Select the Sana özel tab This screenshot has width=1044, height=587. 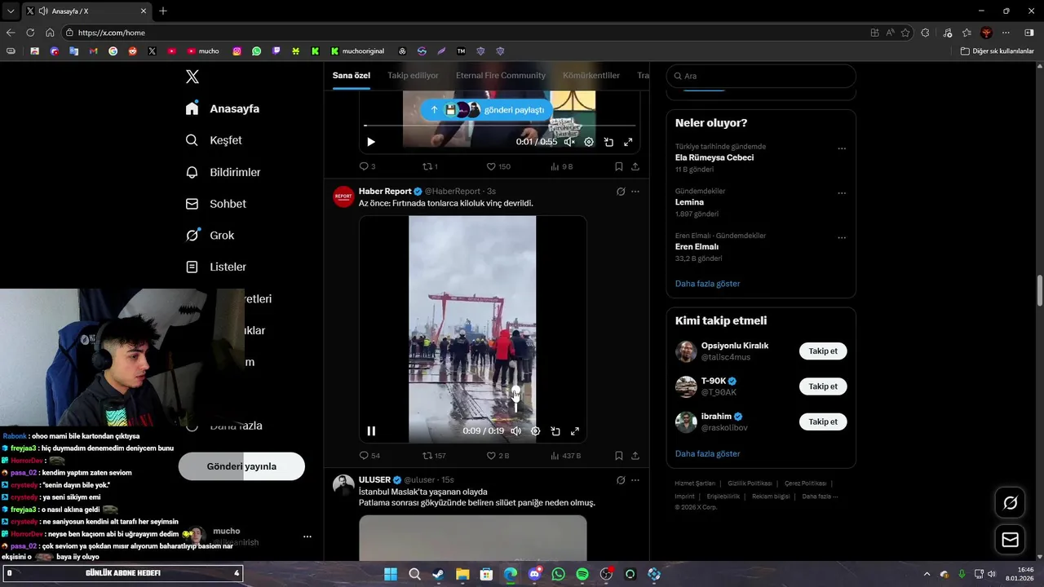point(352,75)
